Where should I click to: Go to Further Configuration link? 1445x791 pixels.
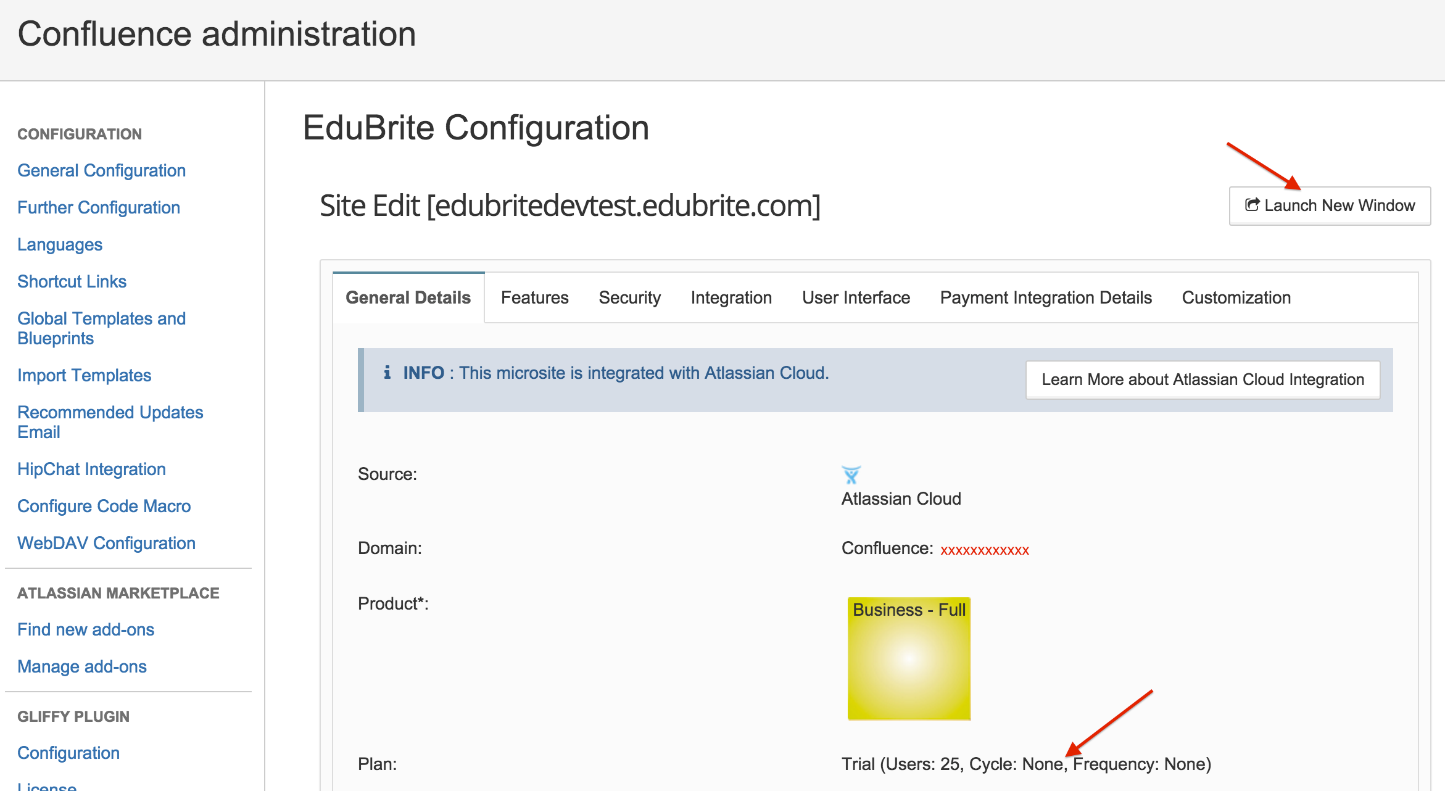pyautogui.click(x=99, y=207)
